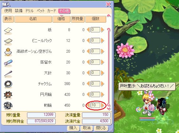179x133 pixels.
Task: Click the 戦輪 quantity input field
Action: pos(95,105)
